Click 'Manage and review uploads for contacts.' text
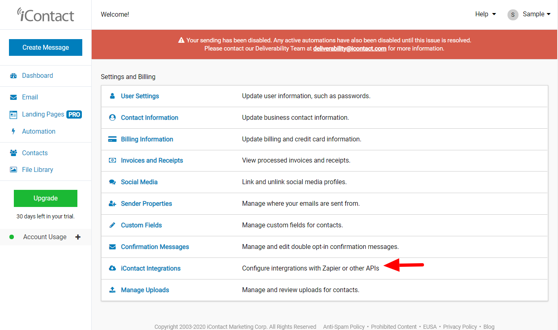The image size is (558, 330). click(x=301, y=290)
